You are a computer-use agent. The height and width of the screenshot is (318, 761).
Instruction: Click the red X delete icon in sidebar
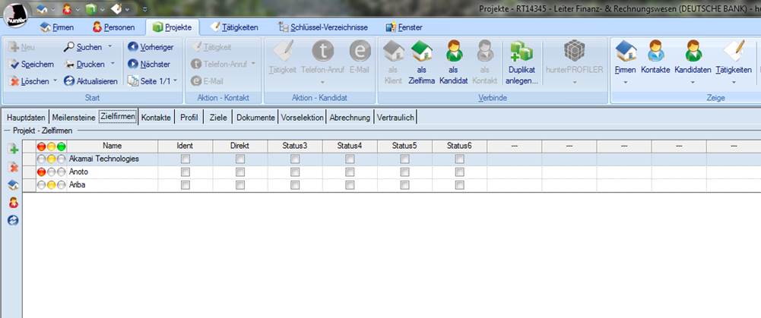[13, 167]
